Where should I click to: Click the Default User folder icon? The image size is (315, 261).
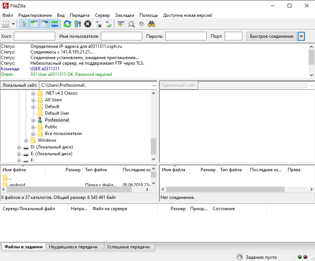click(40, 113)
